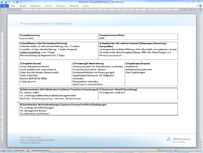
Task: Click the Save icon in quick access toolbar
Action: (6, 2)
